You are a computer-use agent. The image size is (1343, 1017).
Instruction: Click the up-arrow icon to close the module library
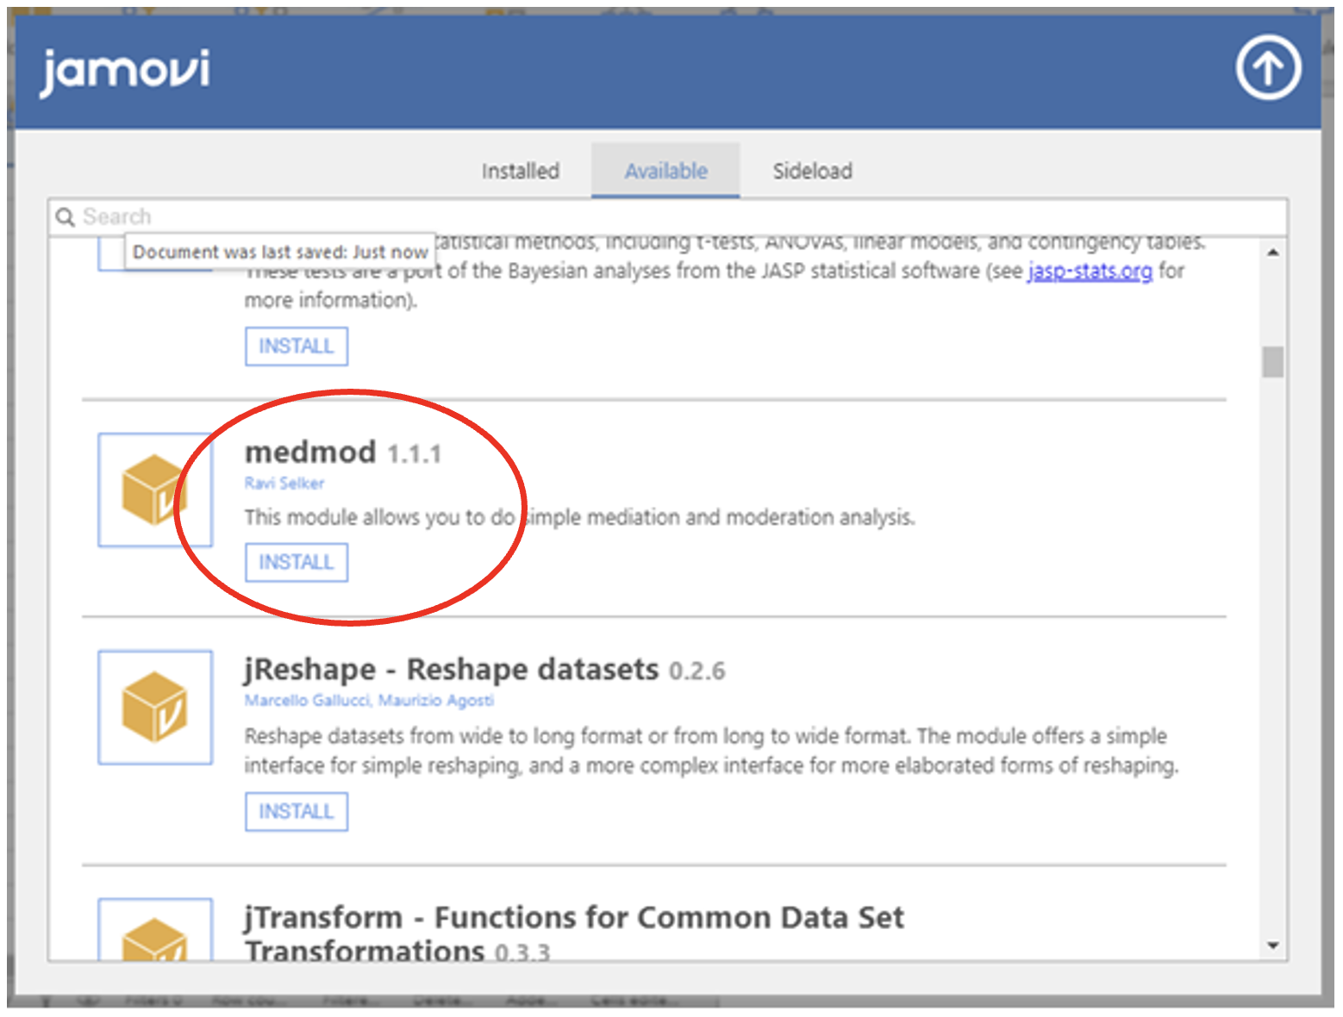point(1268,68)
